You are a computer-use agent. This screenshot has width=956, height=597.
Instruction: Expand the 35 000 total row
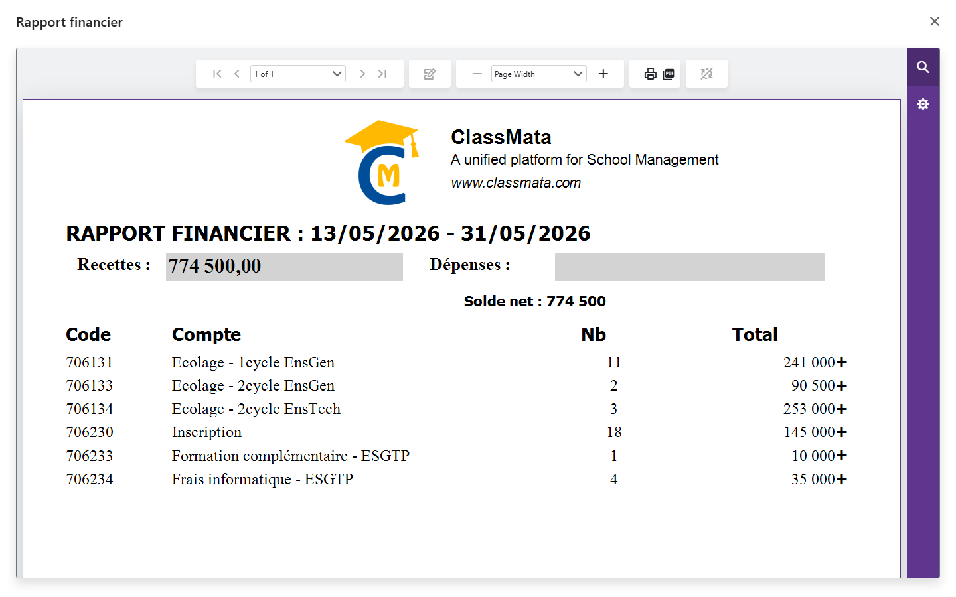click(x=842, y=479)
